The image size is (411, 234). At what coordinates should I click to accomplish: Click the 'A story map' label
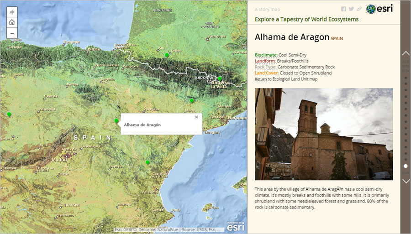coord(267,9)
